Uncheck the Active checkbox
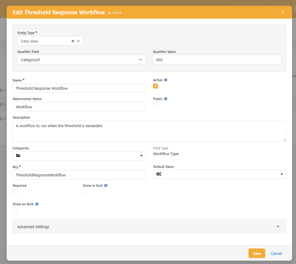 click(155, 86)
